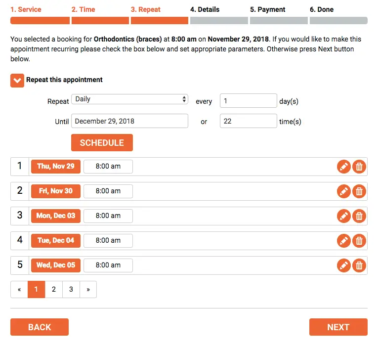Click the BACK button

tap(40, 327)
